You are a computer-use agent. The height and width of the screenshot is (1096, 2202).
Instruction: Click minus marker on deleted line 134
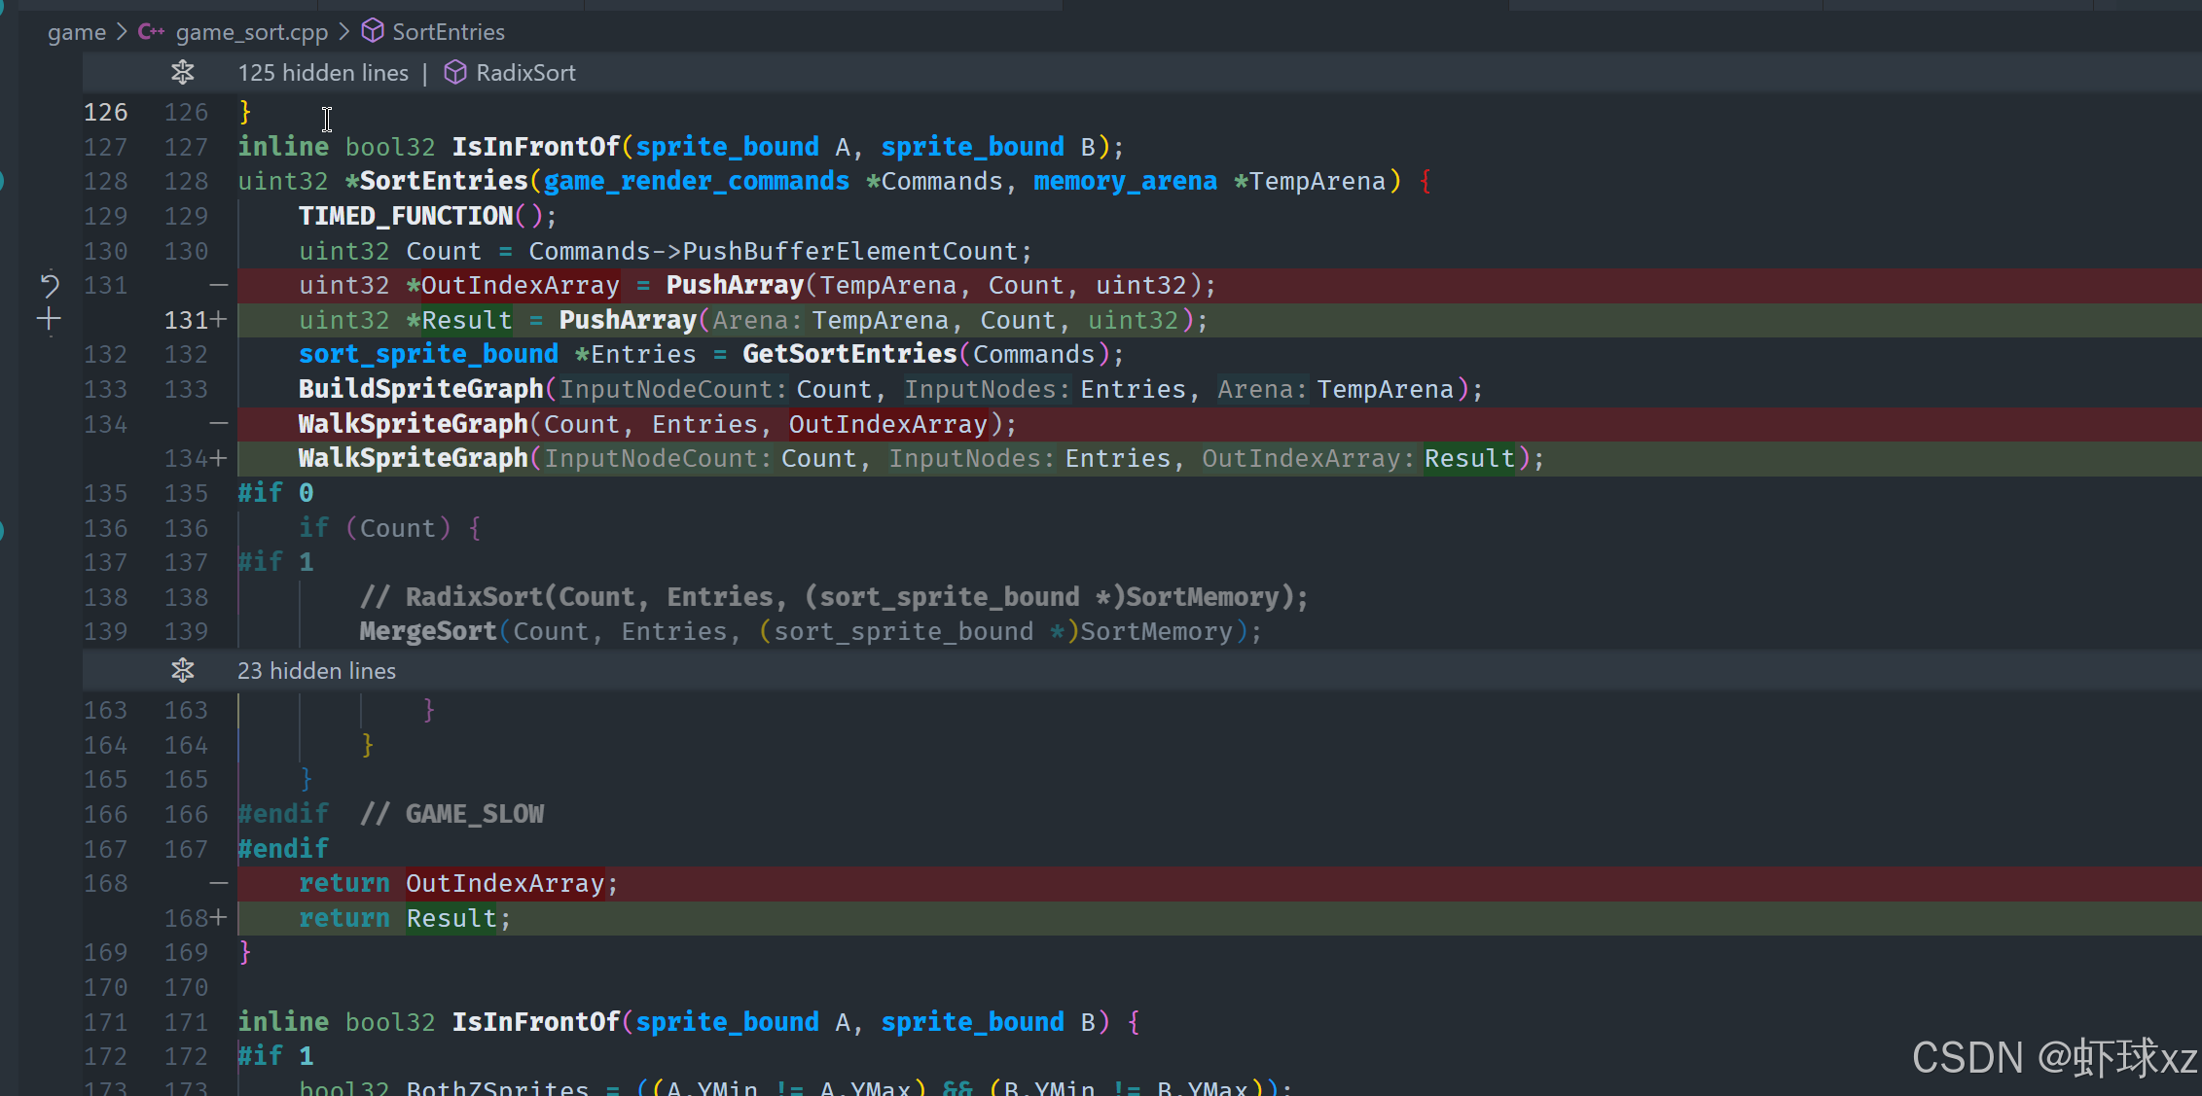[219, 424]
